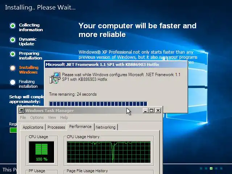Click the .NET Framework installer computer icon
This screenshot has width=232, height=174.
(55, 78)
